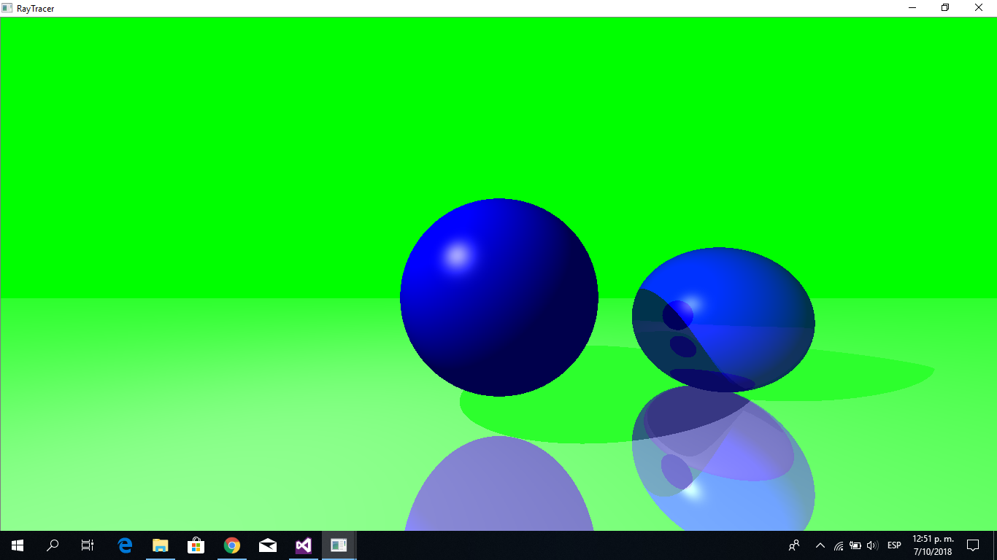Click the clock showing 12:51 p. m.
Image resolution: width=997 pixels, height=560 pixels.
coord(933,545)
